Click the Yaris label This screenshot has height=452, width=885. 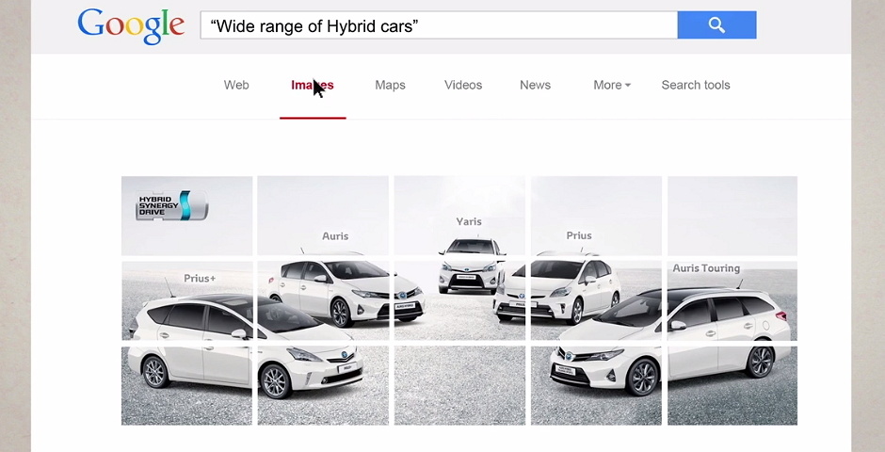469,222
